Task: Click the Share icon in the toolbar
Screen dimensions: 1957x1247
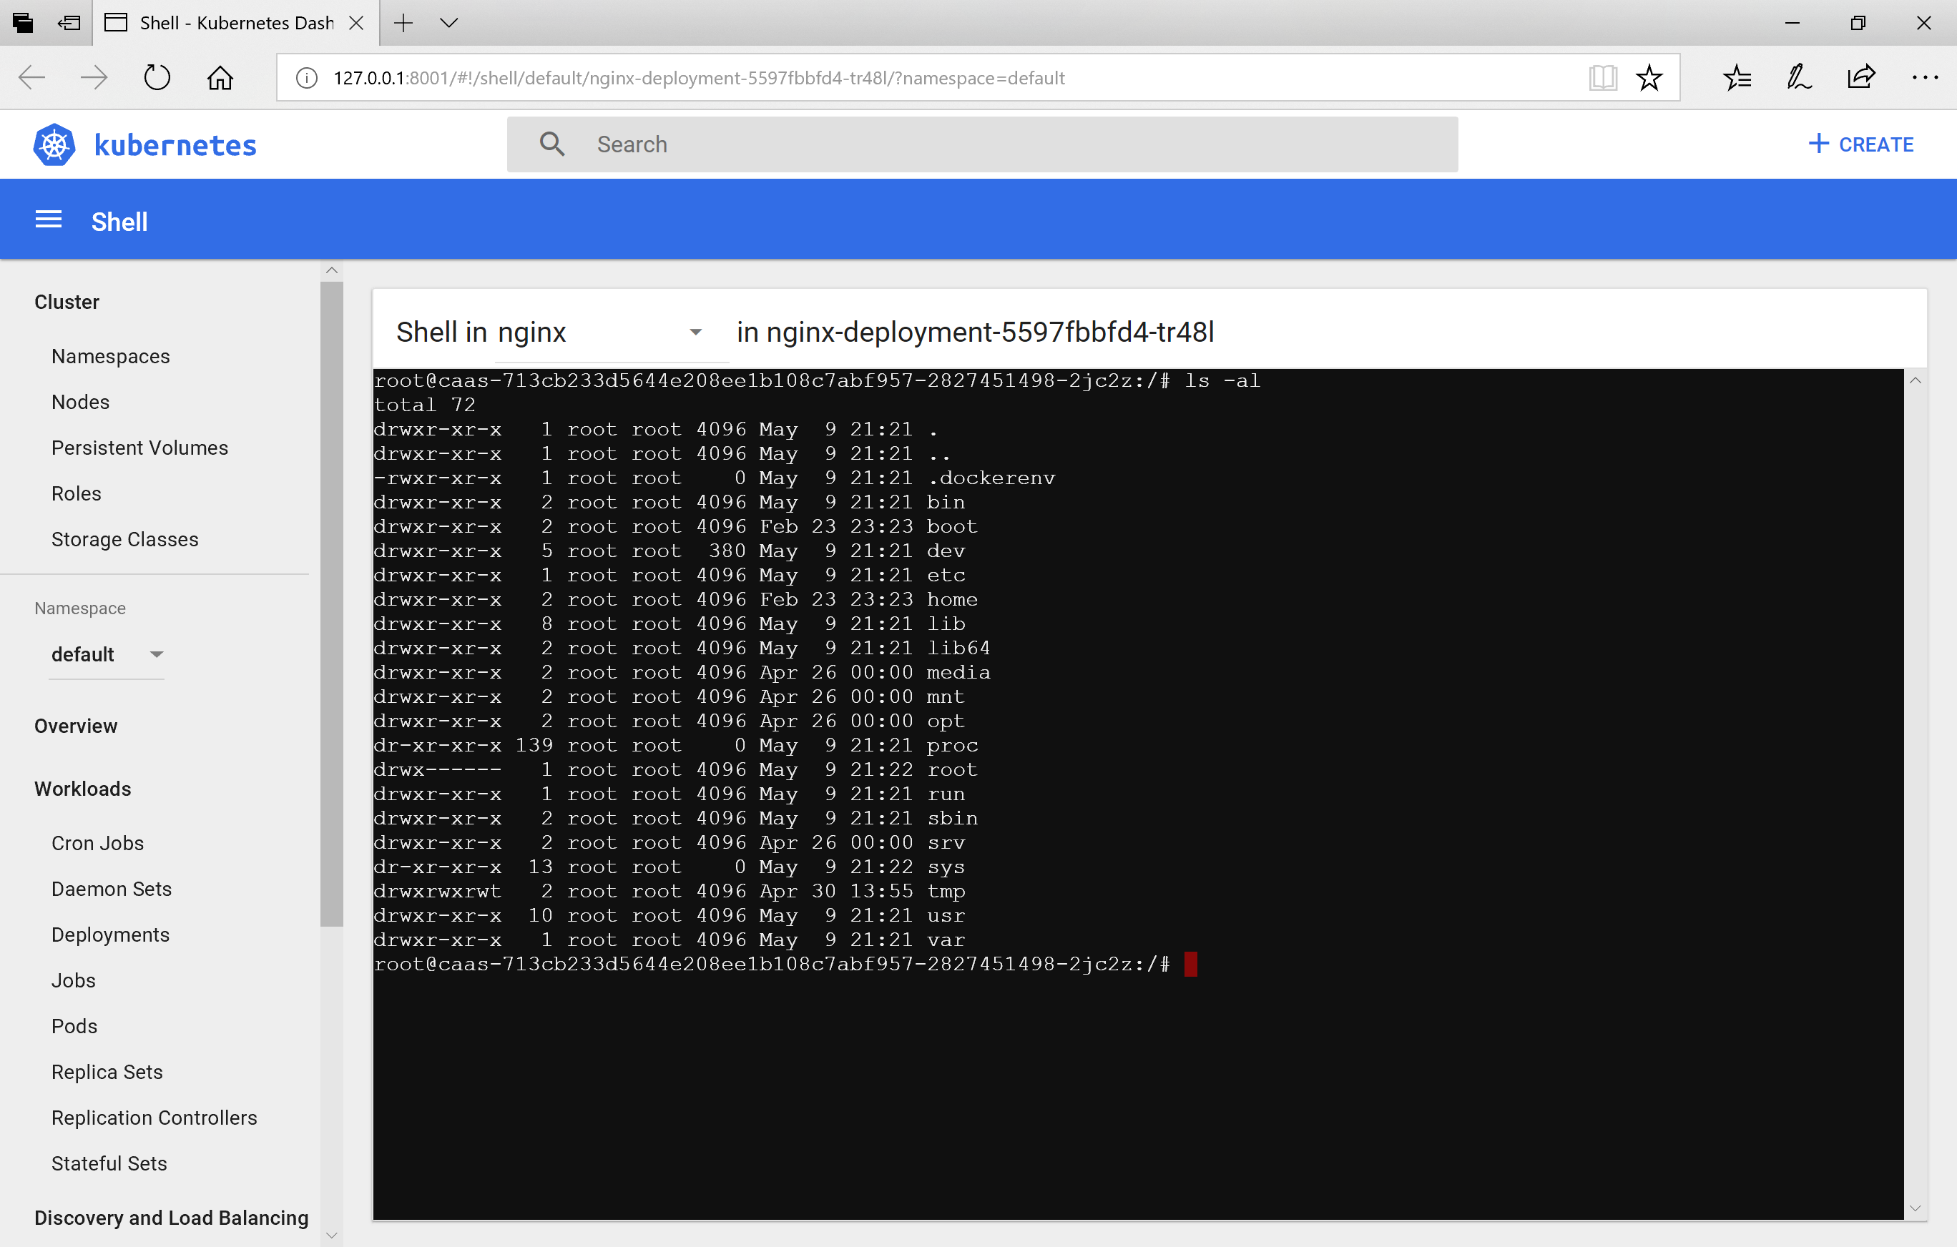Action: tap(1861, 77)
